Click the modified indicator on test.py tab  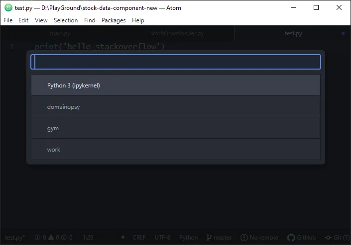pos(343,33)
